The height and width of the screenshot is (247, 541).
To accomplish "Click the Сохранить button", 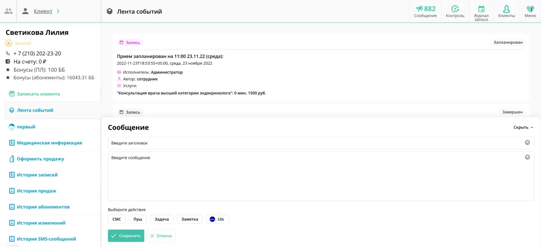I will coord(126,236).
